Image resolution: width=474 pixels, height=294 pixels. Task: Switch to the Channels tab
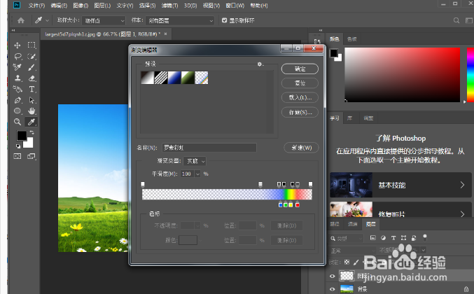point(352,224)
